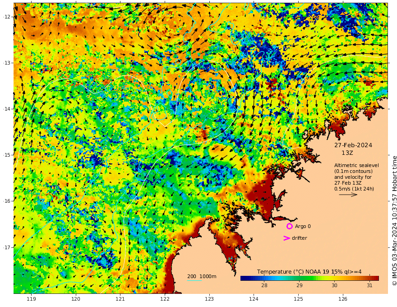Click longitude axis label 126

[343, 299]
